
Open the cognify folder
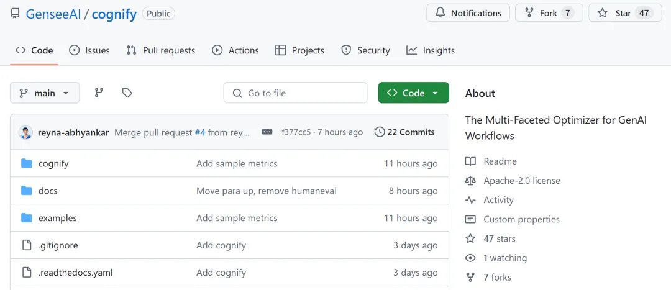tap(53, 163)
